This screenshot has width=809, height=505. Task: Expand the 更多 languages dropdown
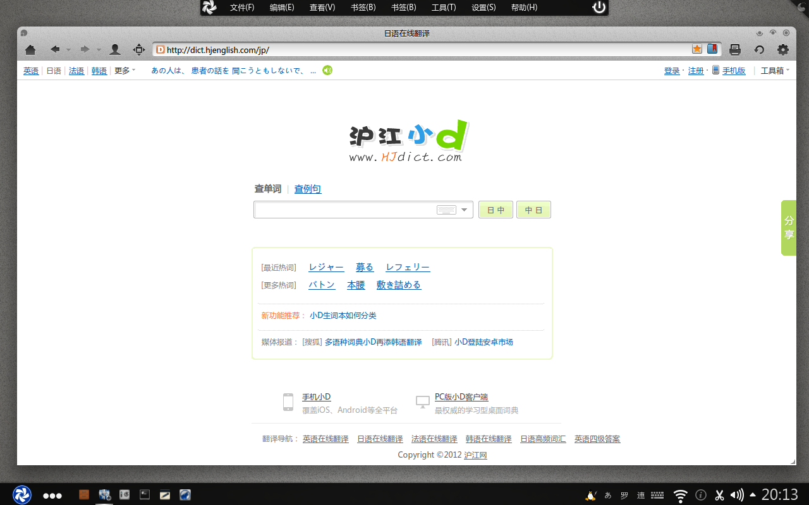[125, 71]
